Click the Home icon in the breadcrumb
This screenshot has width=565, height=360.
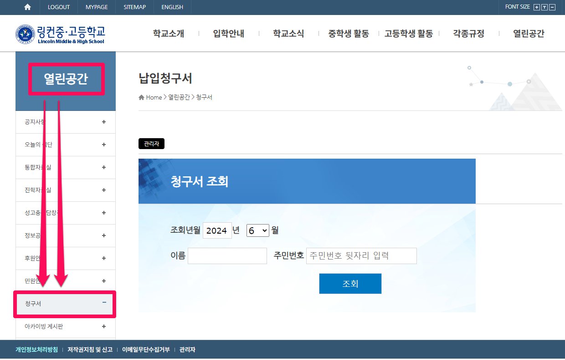pos(141,97)
